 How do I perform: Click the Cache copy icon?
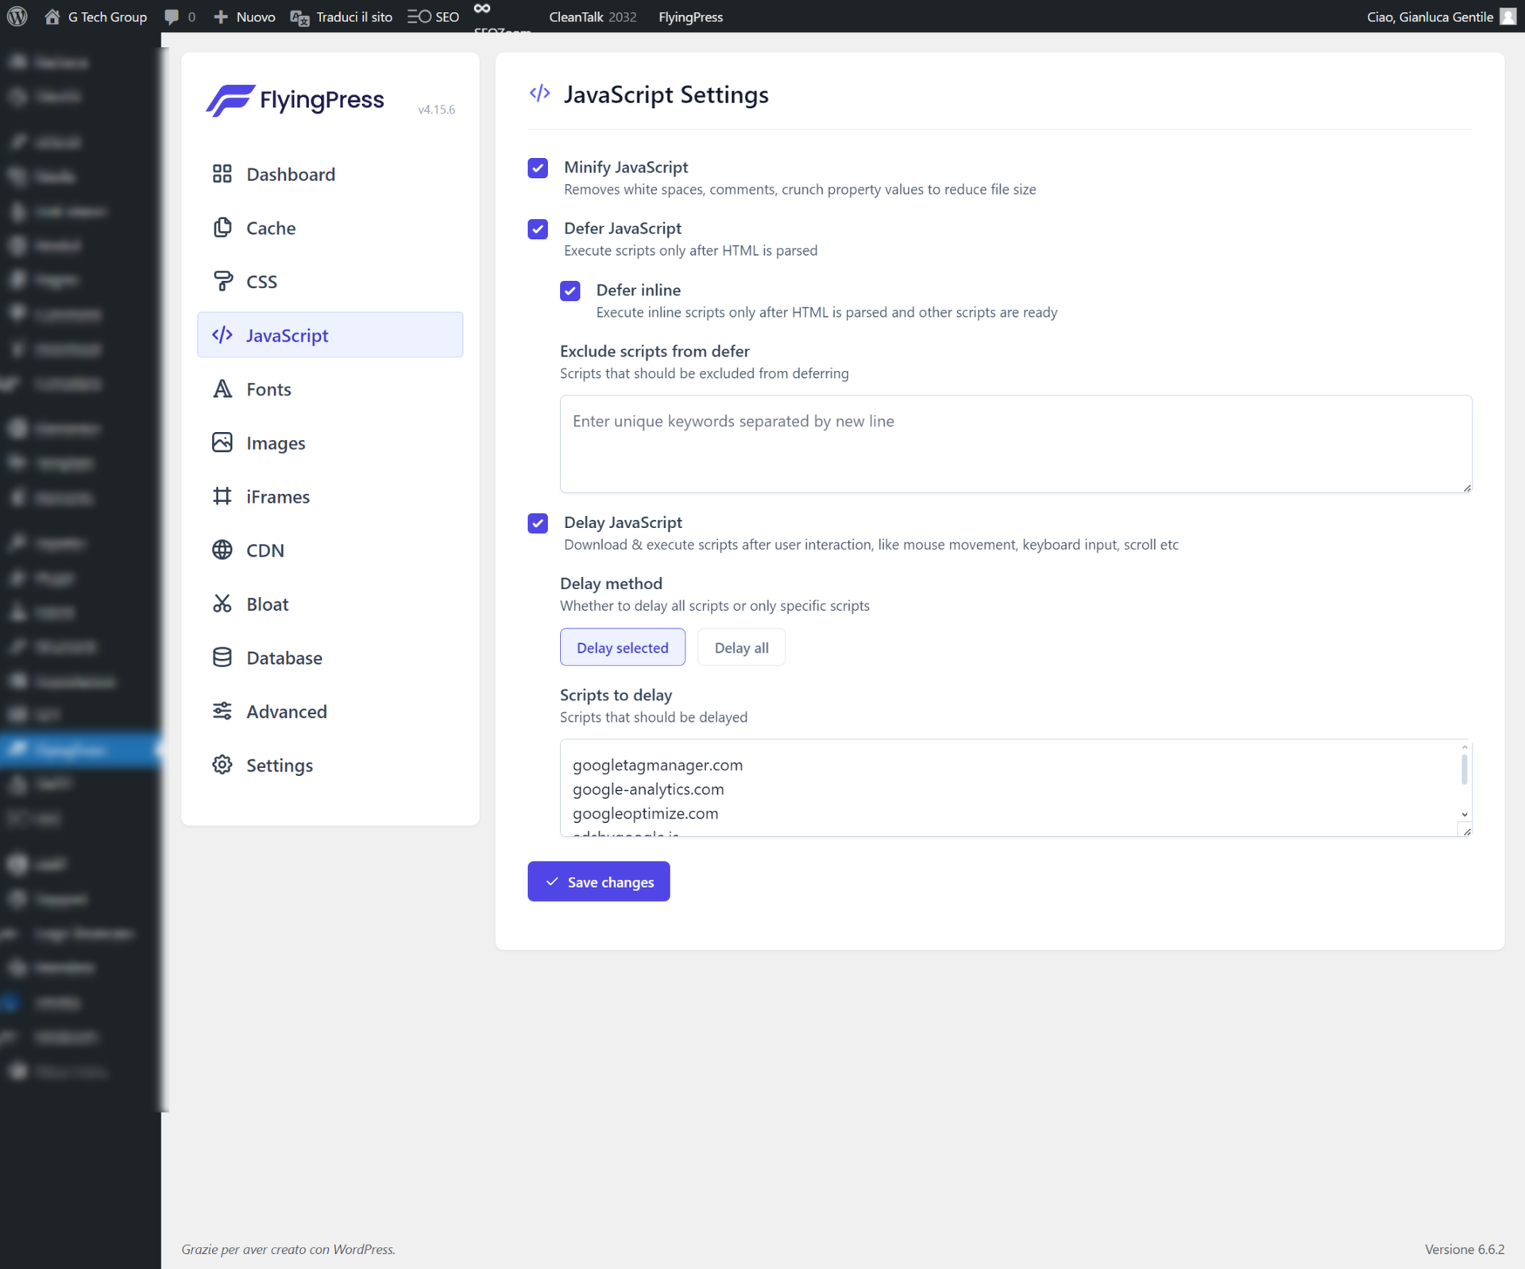(222, 228)
